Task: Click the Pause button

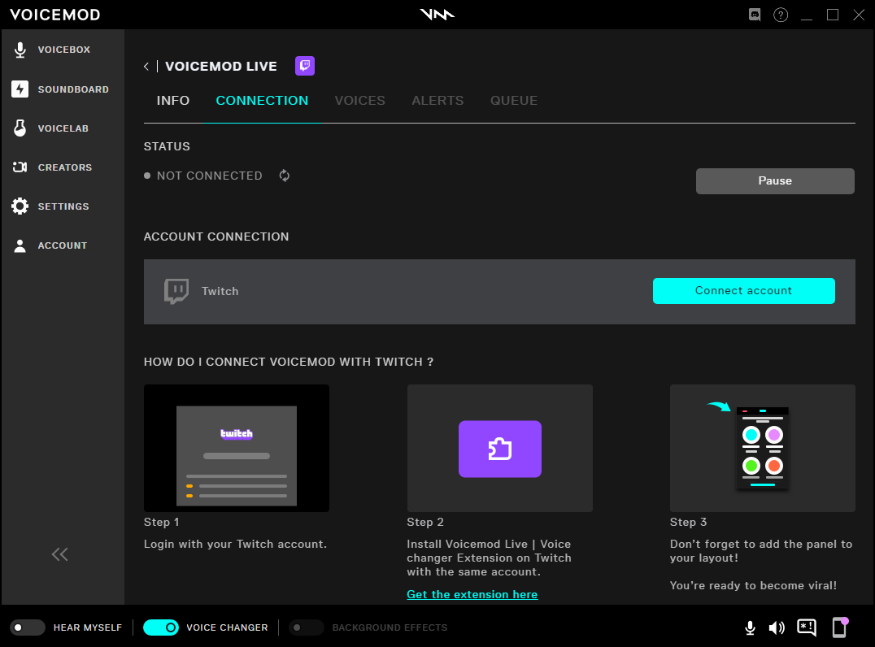Action: coord(775,181)
